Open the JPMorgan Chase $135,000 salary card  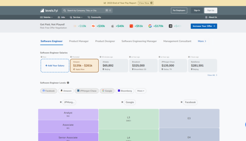tap(173, 66)
